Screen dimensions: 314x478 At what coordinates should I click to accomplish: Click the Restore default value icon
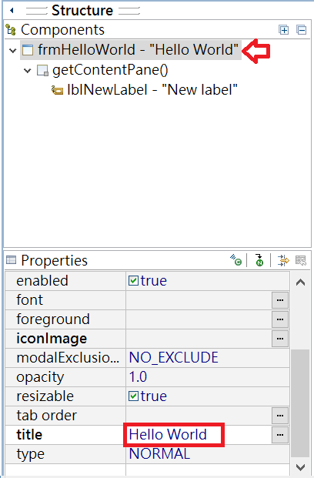click(301, 260)
